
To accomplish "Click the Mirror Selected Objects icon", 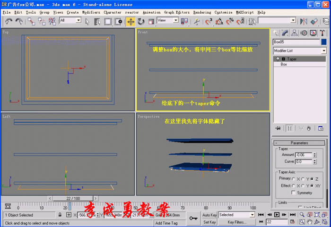I will coord(304,22).
